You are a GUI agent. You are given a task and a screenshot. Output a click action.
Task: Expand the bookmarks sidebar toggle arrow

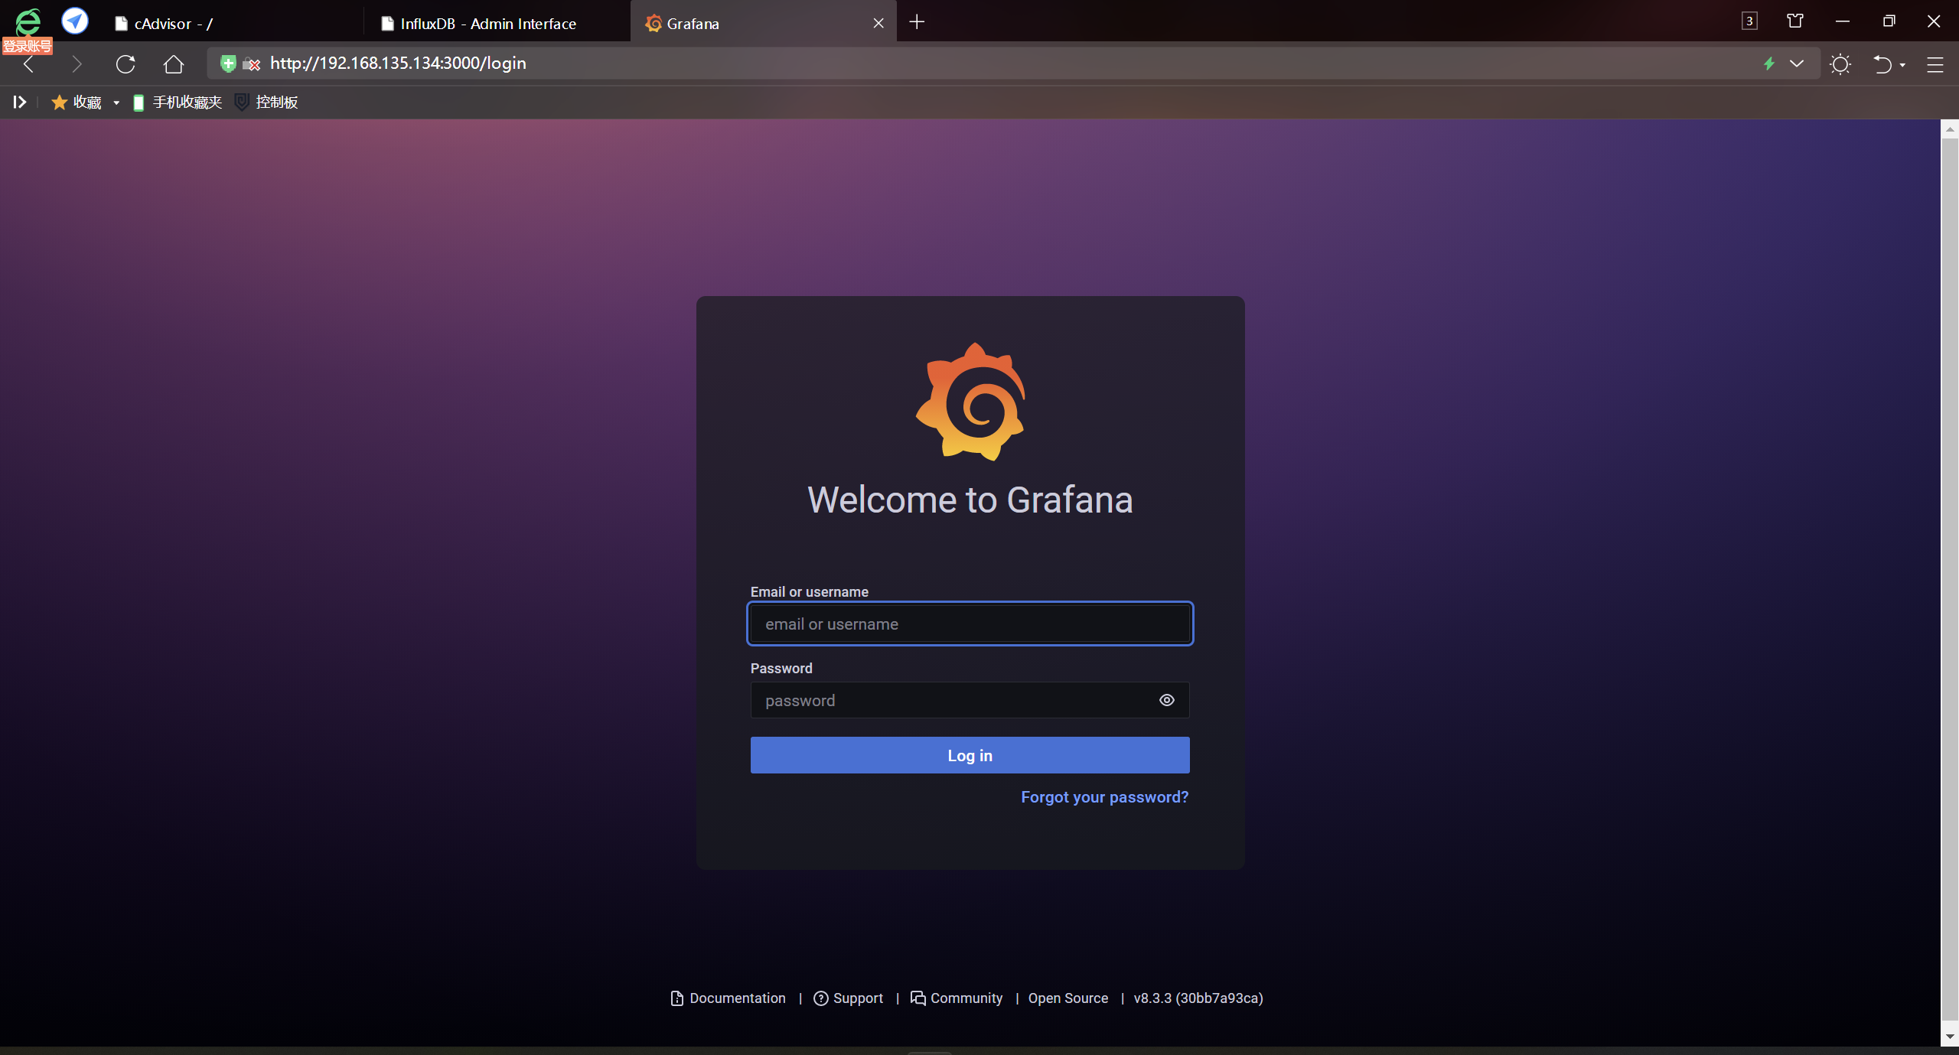[20, 102]
